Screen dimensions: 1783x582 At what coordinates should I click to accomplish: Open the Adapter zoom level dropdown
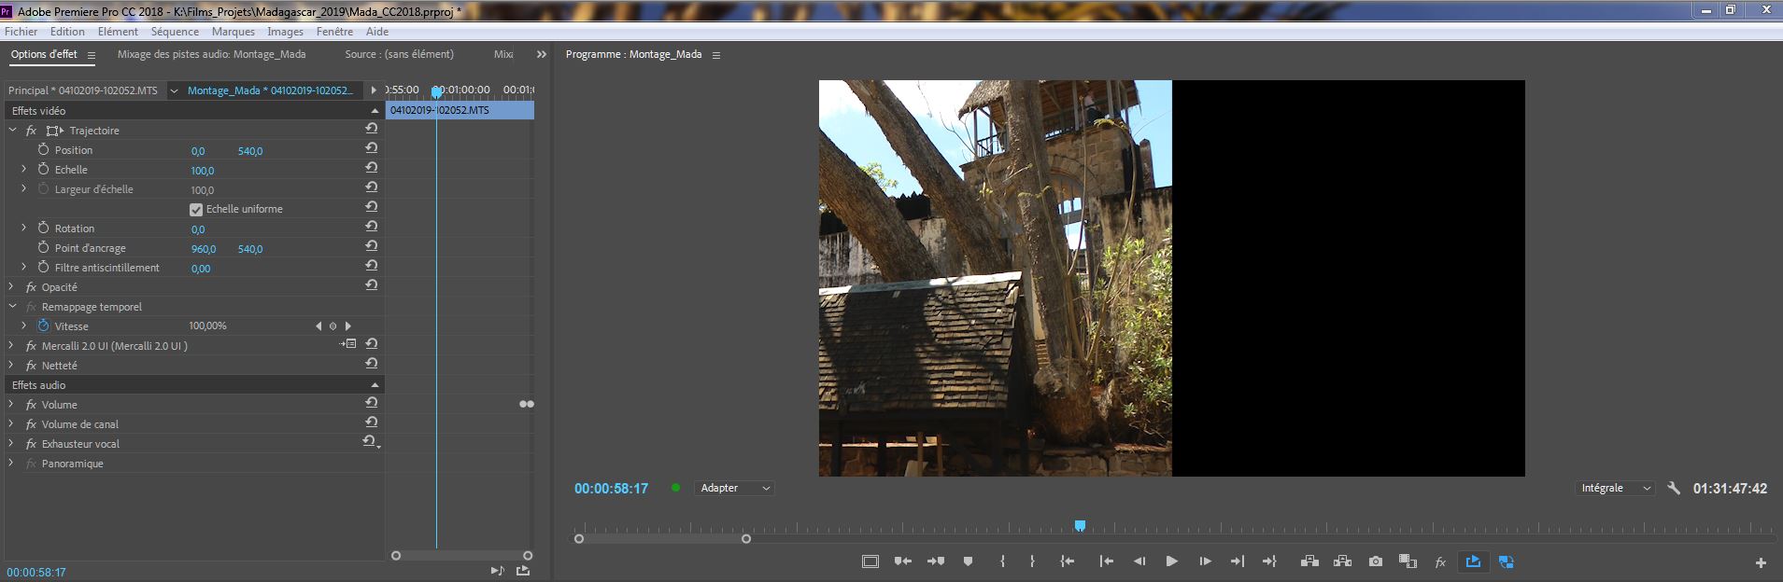(x=735, y=488)
